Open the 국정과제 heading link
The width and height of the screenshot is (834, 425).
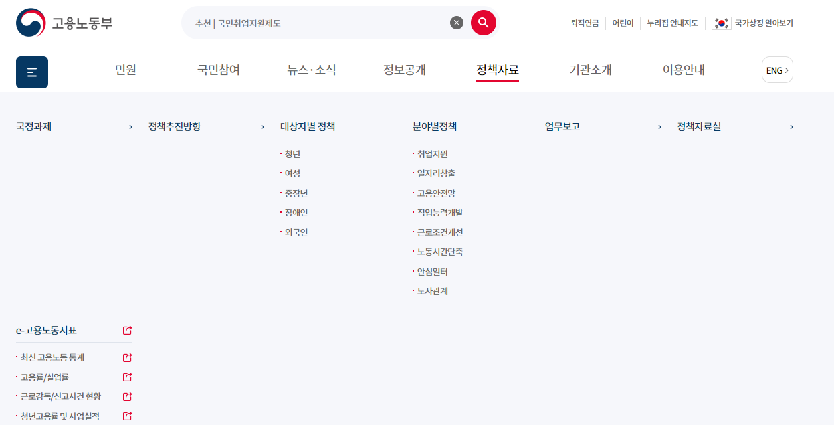click(x=33, y=126)
